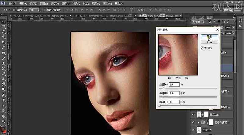The width and height of the screenshot is (244, 135).
Task: Filter layers by pixel layer icon
Action: 210,22
